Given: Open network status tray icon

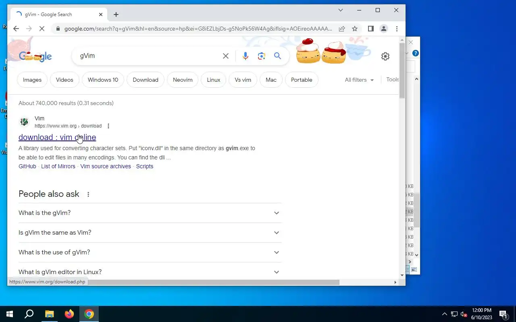Looking at the screenshot, I should (454, 314).
